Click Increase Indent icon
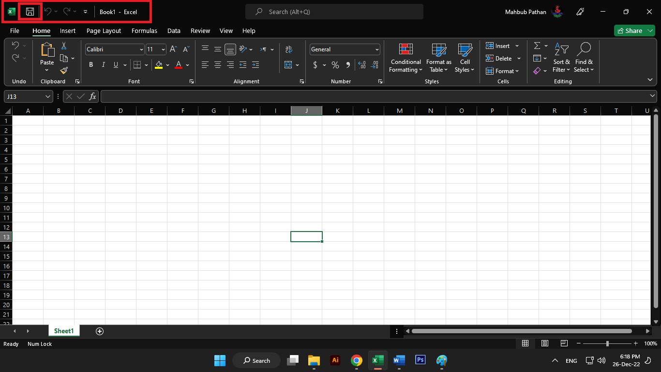 255,65
